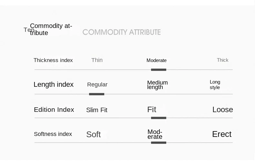
Task: Select the Slim Fit option
Action: (x=97, y=110)
